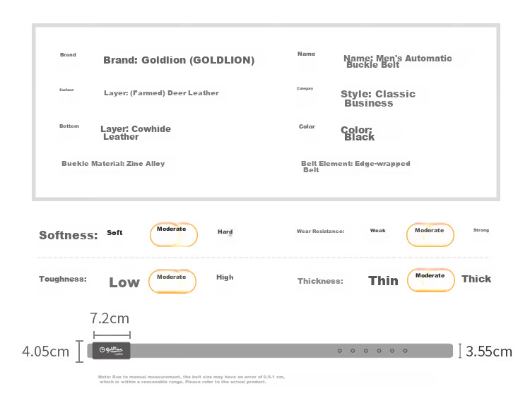Click the Goldlion logo on the belt buckle
This screenshot has width=530, height=408.
point(111,350)
